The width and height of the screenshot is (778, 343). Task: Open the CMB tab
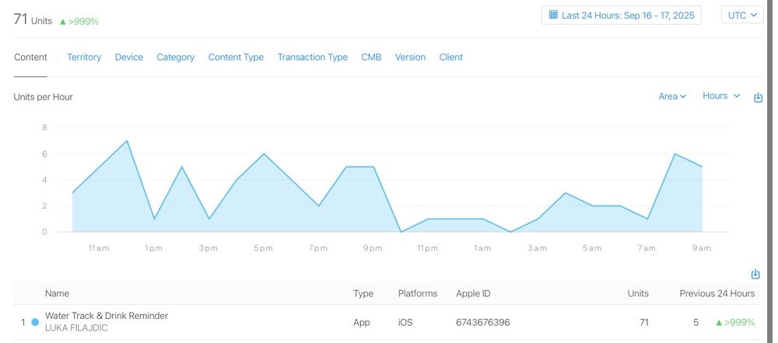coord(371,57)
